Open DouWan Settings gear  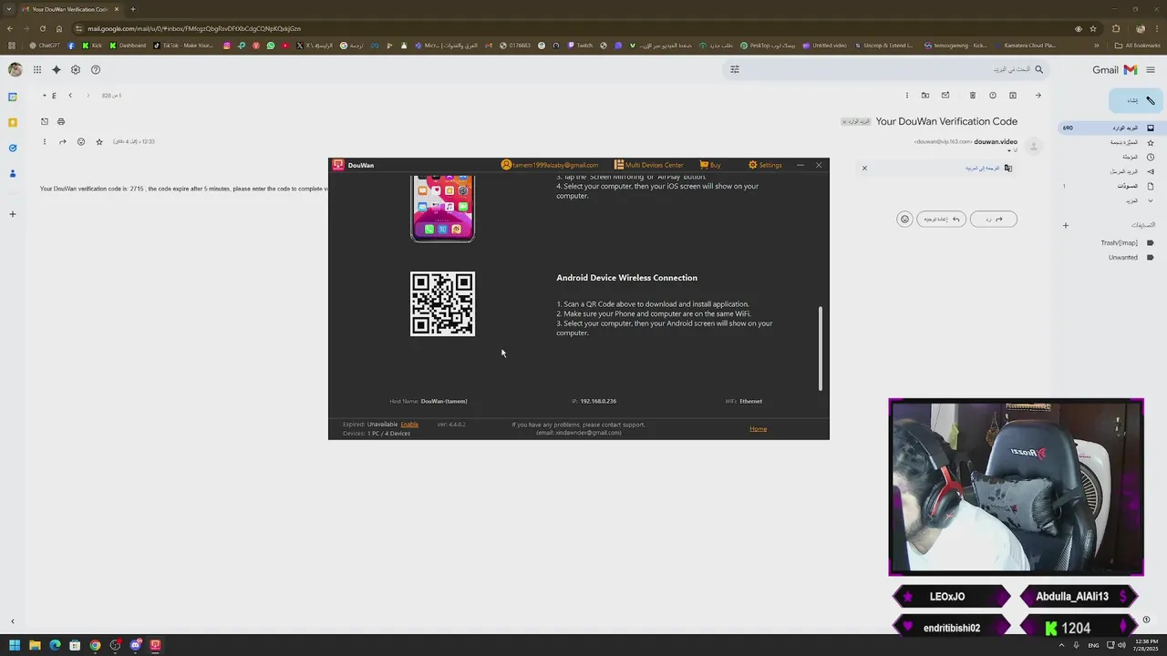(x=765, y=165)
